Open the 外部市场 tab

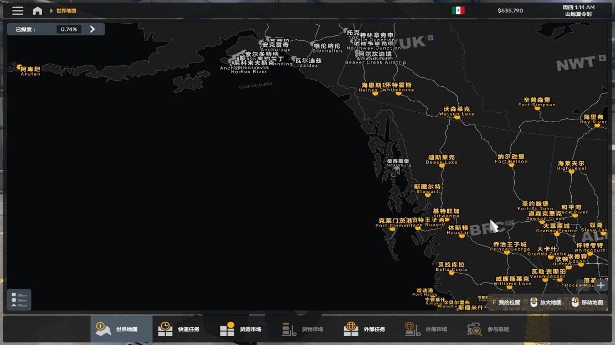(430, 329)
